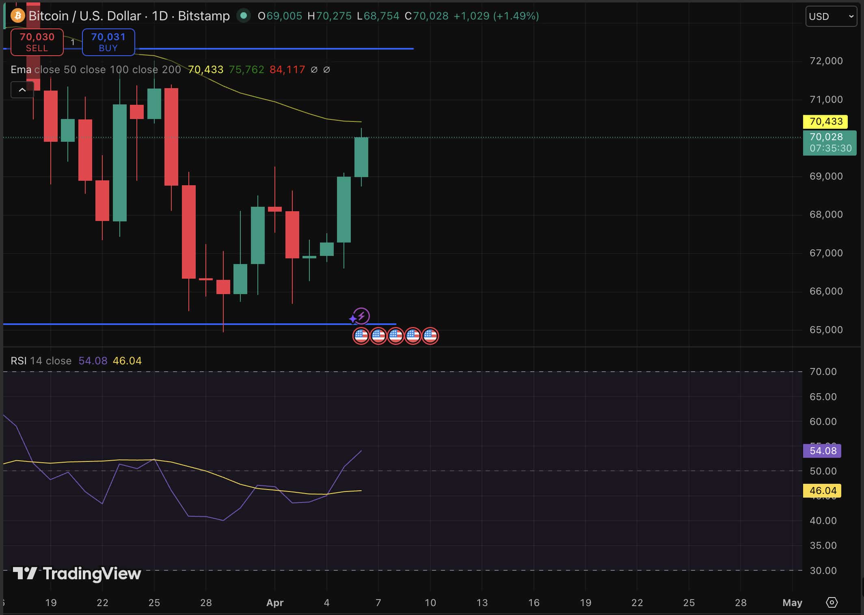Click the yellow 46.04 label on RSI axis
The height and width of the screenshot is (615, 864).
pos(822,491)
